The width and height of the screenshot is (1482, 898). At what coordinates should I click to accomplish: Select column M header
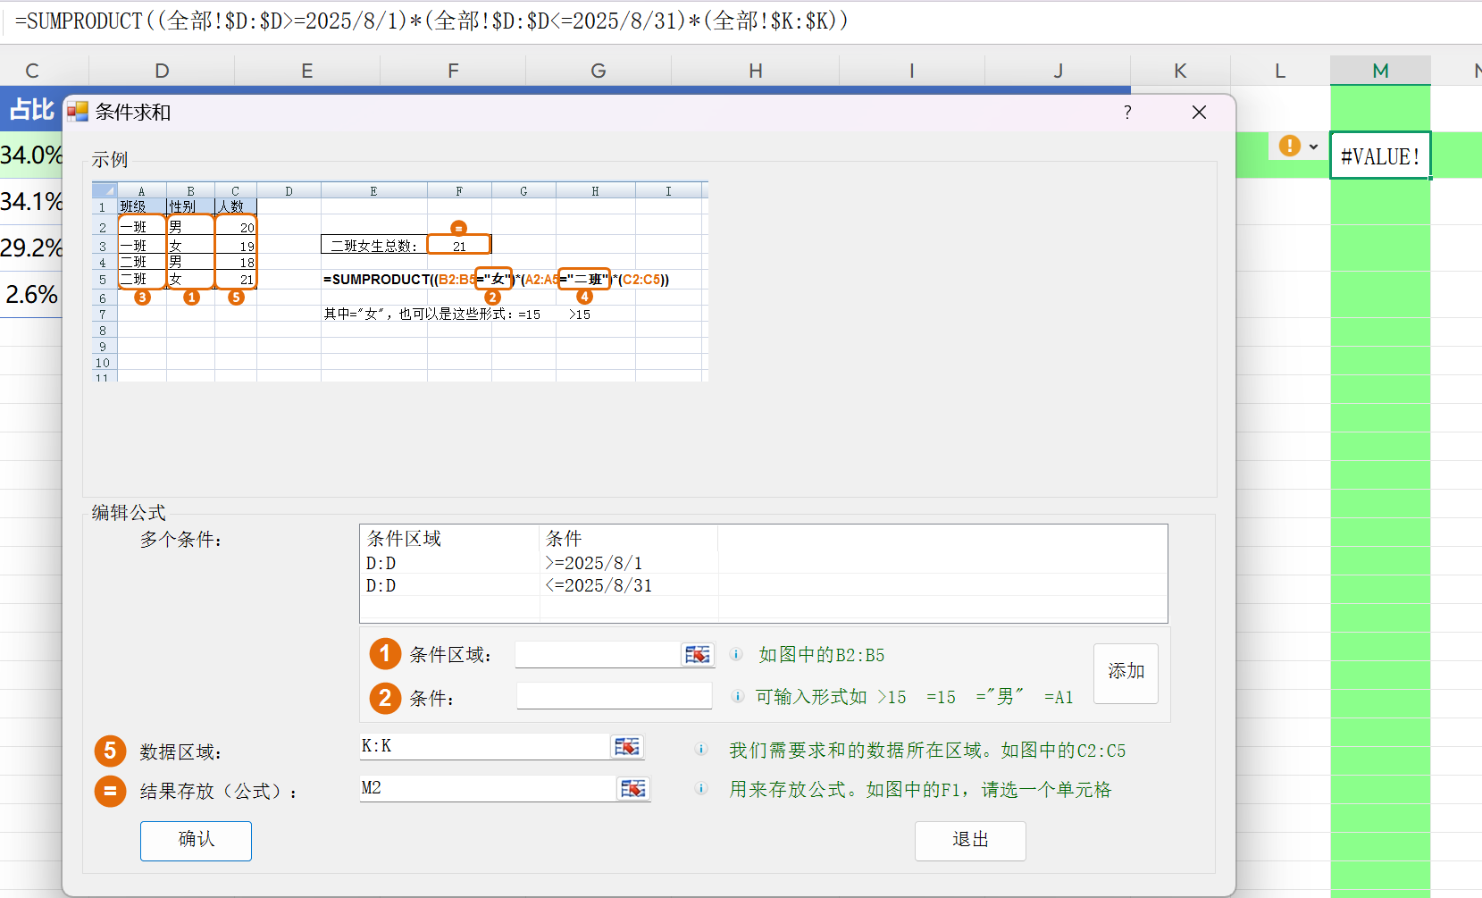pos(1380,71)
